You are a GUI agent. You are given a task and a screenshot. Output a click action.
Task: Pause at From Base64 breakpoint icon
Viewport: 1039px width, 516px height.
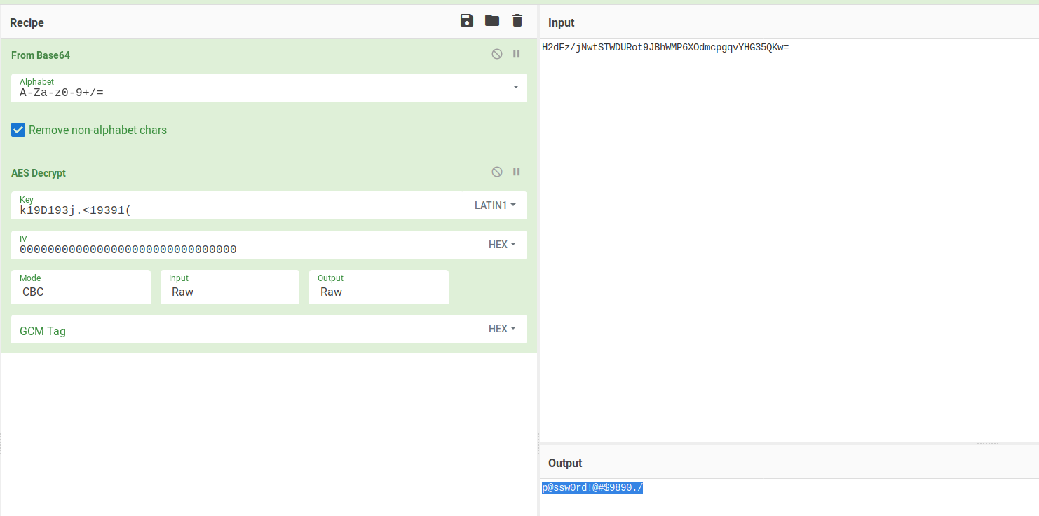(x=517, y=54)
